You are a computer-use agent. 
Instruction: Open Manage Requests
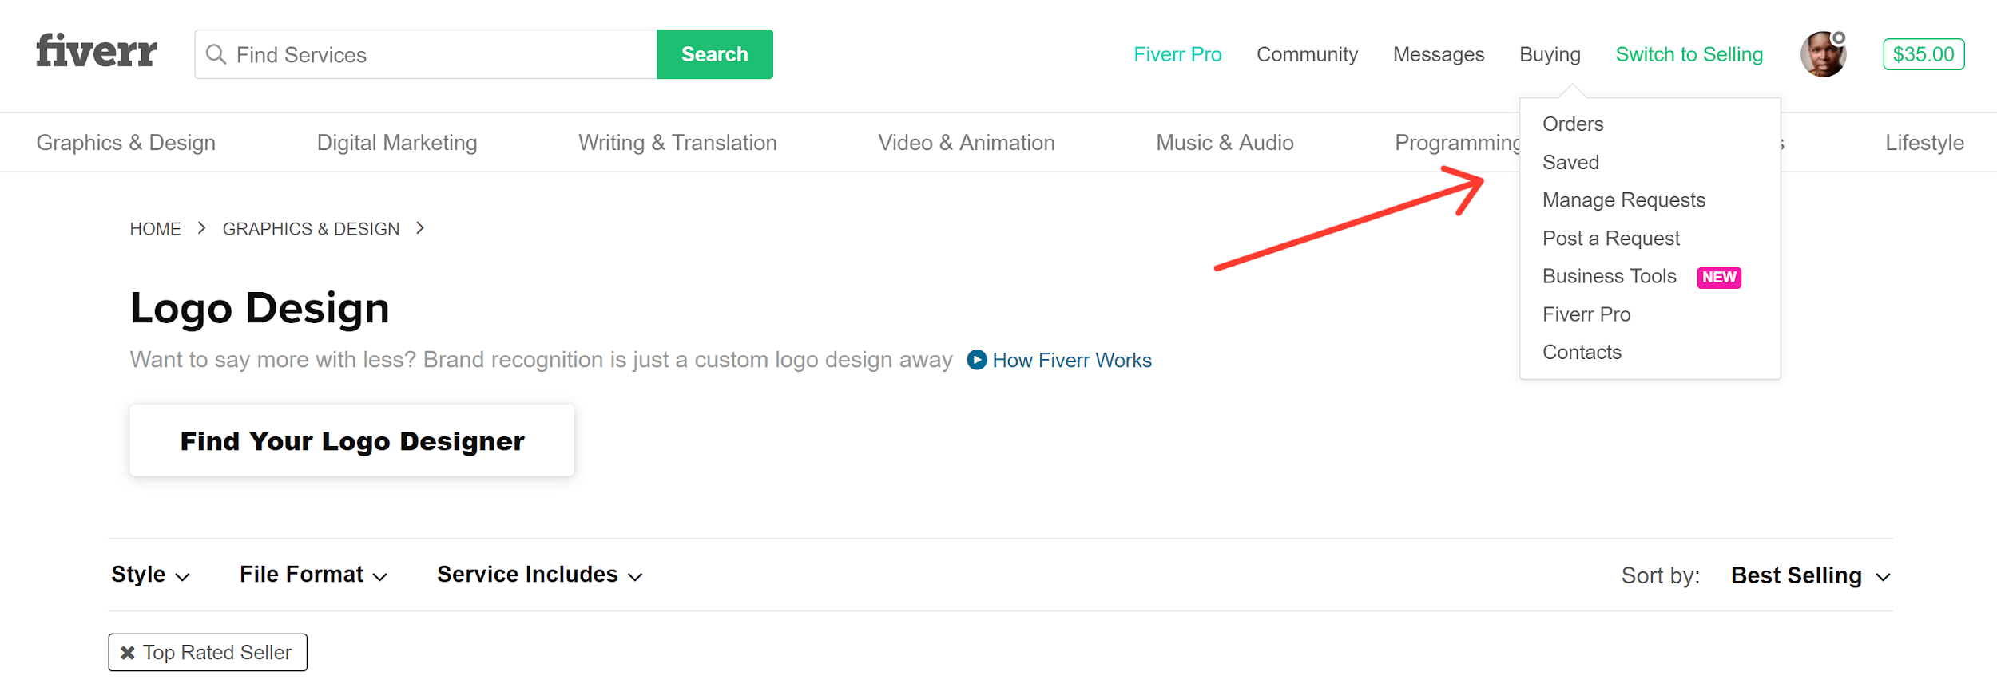pyautogui.click(x=1624, y=200)
